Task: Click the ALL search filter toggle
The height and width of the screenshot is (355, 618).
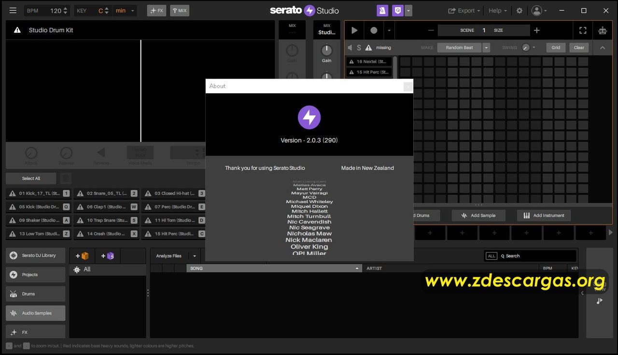Action: tap(492, 256)
